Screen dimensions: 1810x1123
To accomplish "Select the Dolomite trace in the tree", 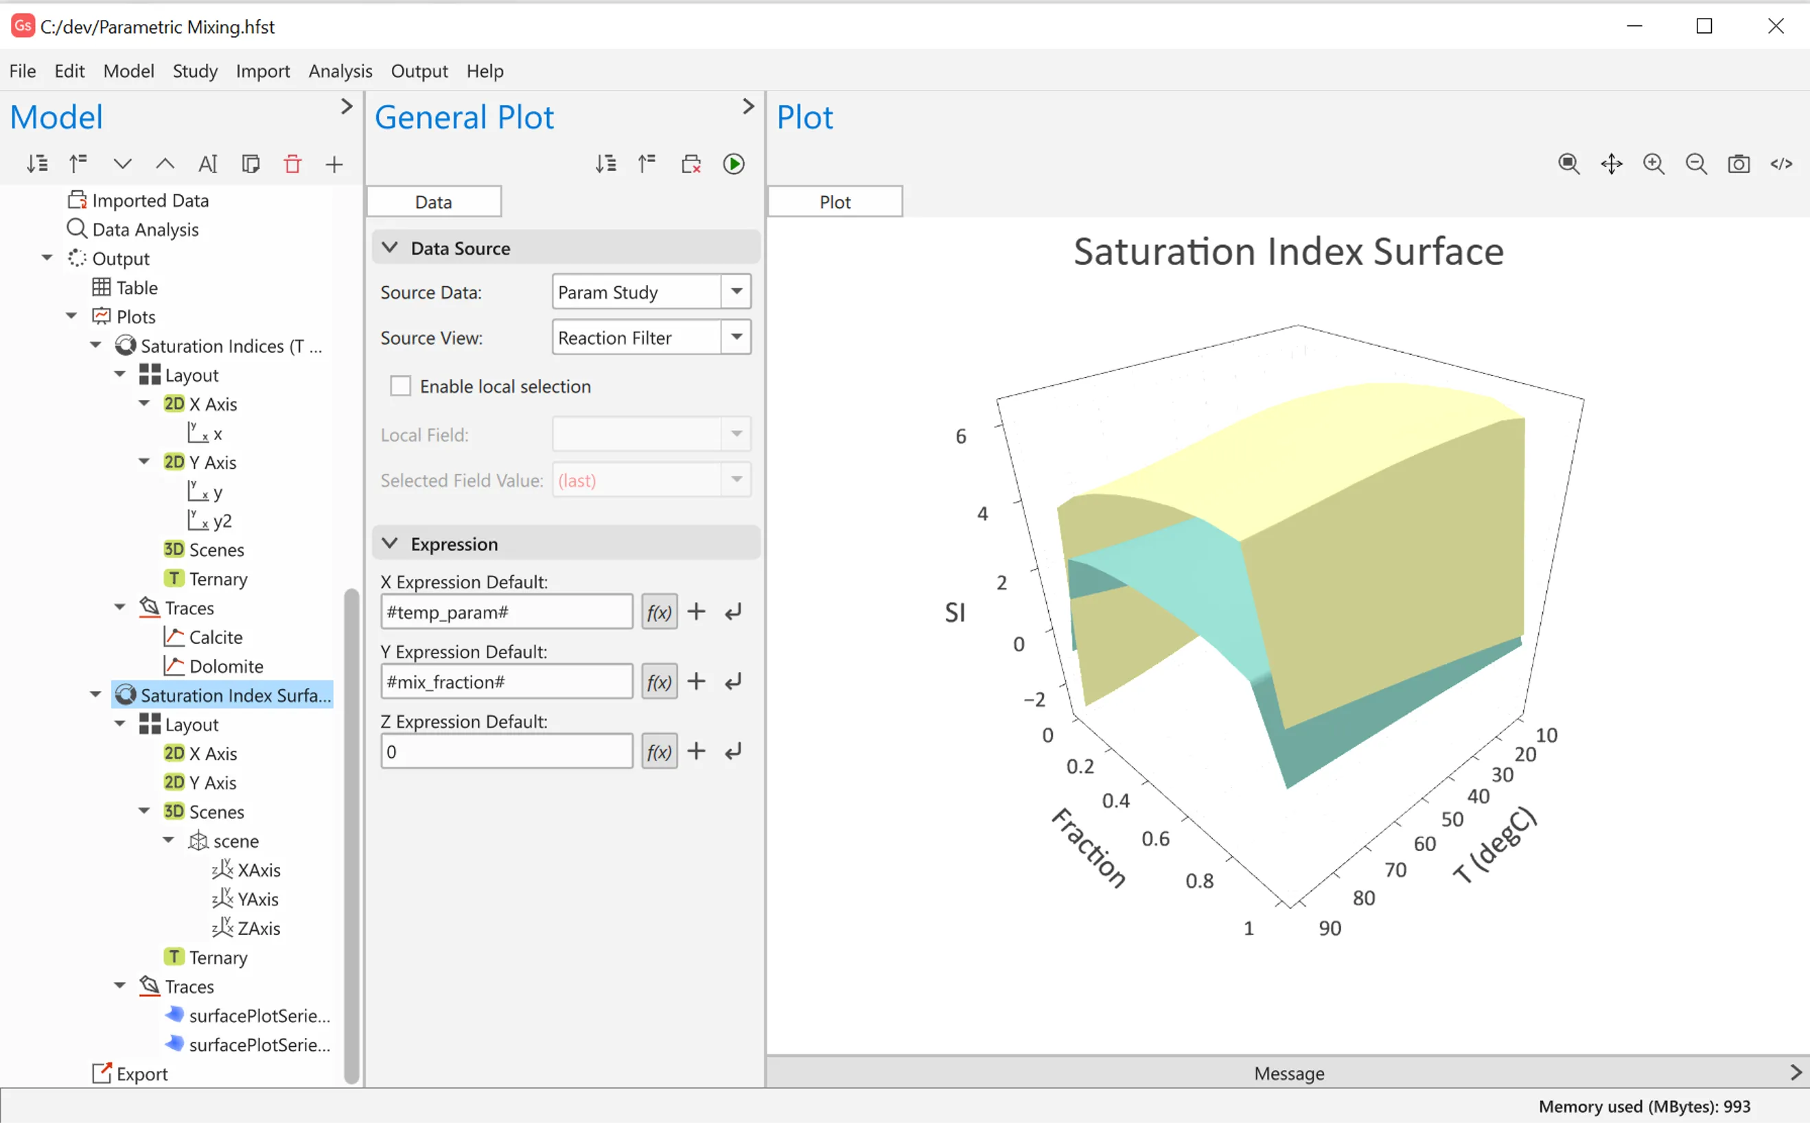I will point(213,667).
